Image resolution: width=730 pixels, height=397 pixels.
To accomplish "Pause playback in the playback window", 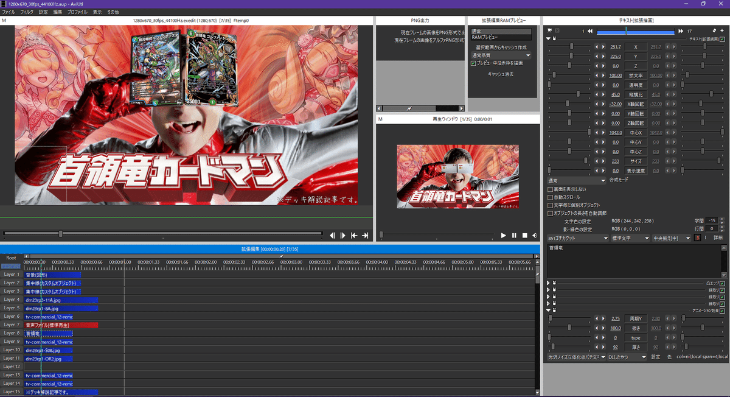I will (x=514, y=235).
